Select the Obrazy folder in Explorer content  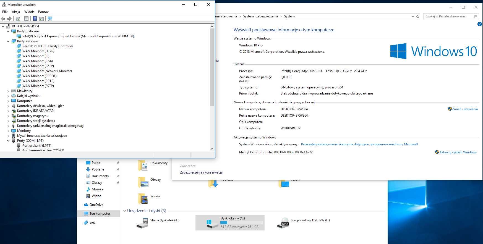(149, 182)
